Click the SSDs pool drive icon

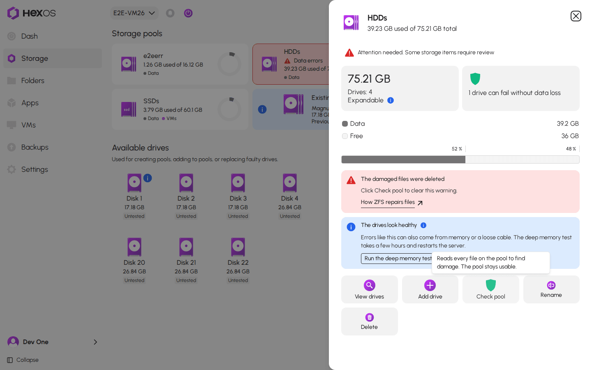click(x=129, y=109)
